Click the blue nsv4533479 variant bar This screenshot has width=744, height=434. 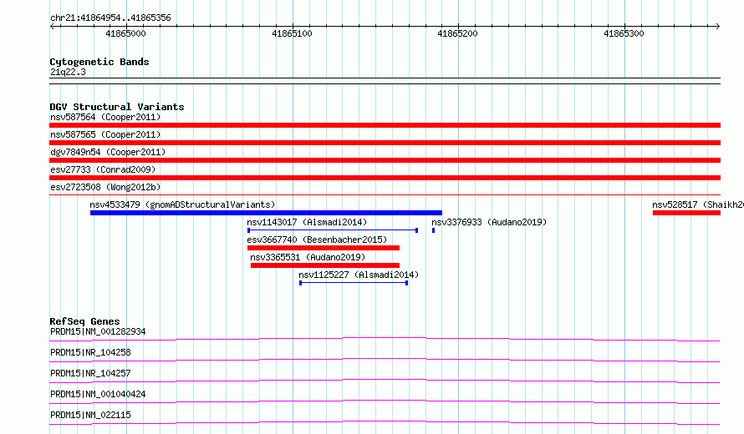pos(266,213)
